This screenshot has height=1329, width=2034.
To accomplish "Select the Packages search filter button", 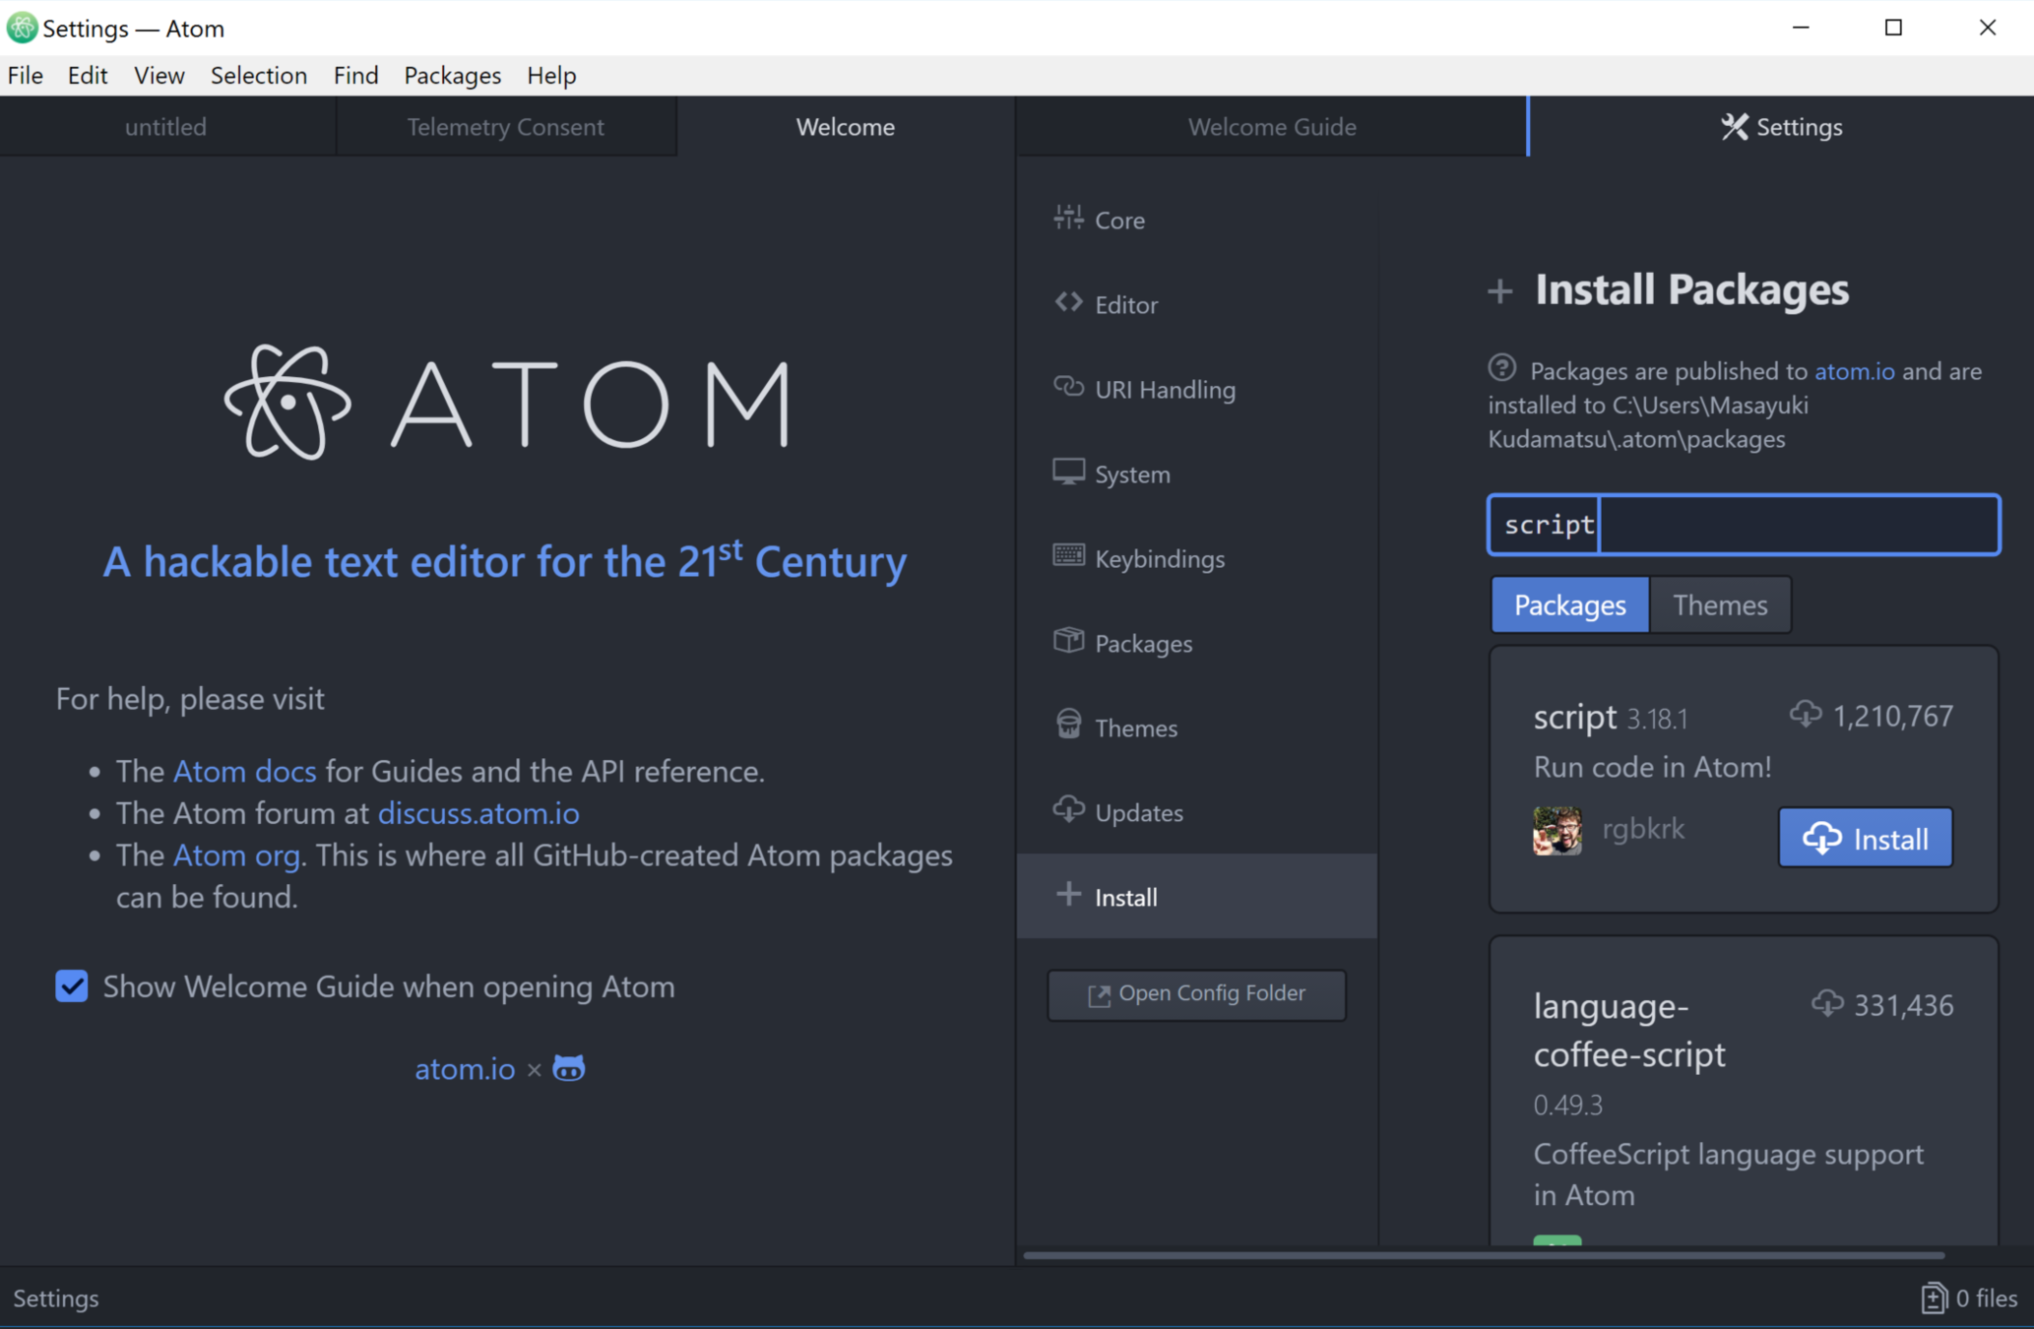I will click(x=1569, y=605).
